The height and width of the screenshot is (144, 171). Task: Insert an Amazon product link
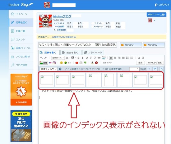click(92, 63)
